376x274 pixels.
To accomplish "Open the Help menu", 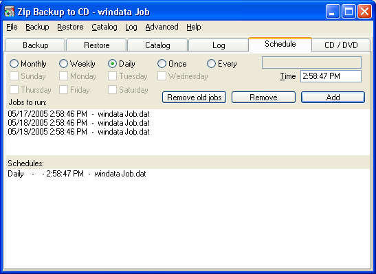I will point(194,27).
